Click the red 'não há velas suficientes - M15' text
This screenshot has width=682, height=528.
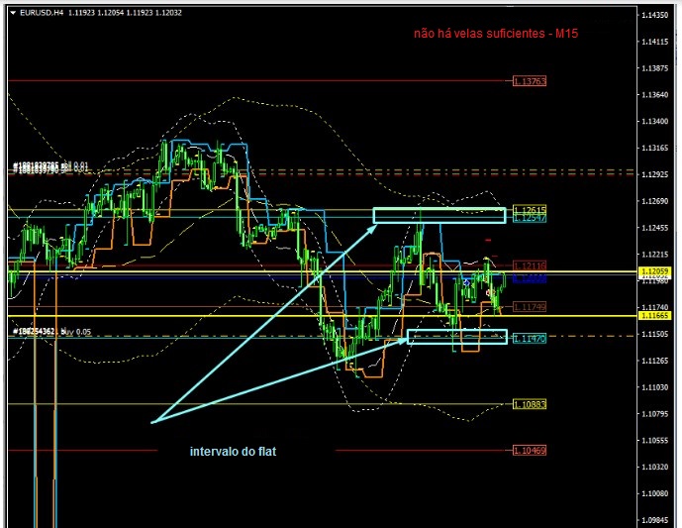coord(496,34)
